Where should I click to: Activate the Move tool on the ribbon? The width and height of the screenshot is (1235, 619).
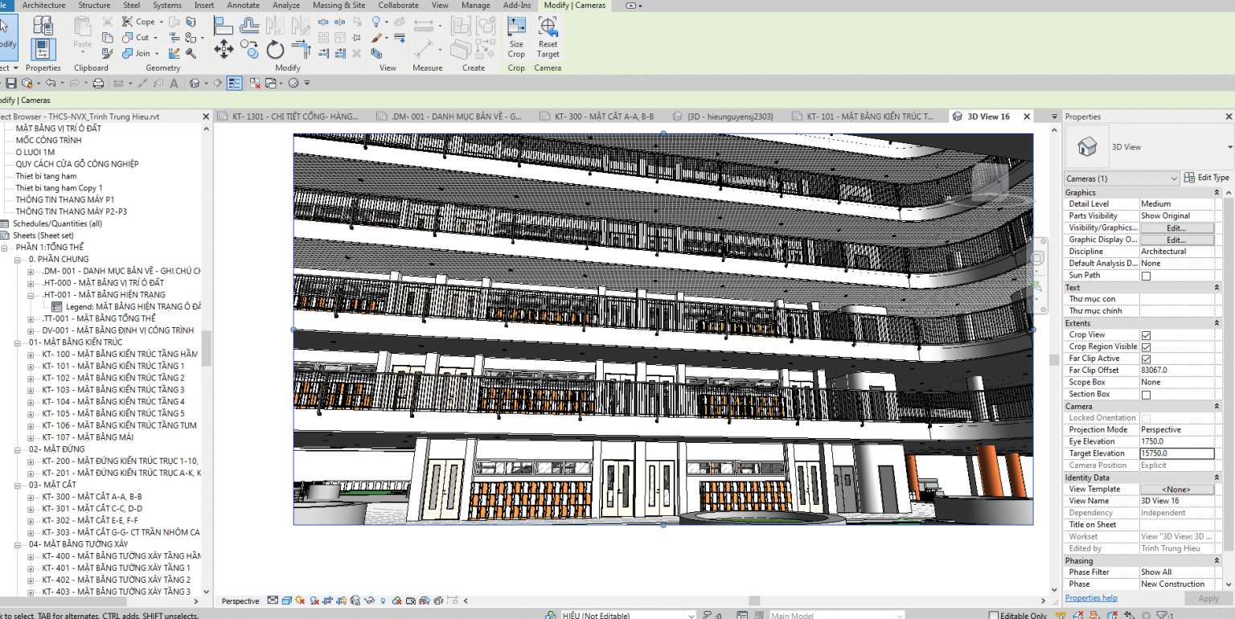pos(224,48)
